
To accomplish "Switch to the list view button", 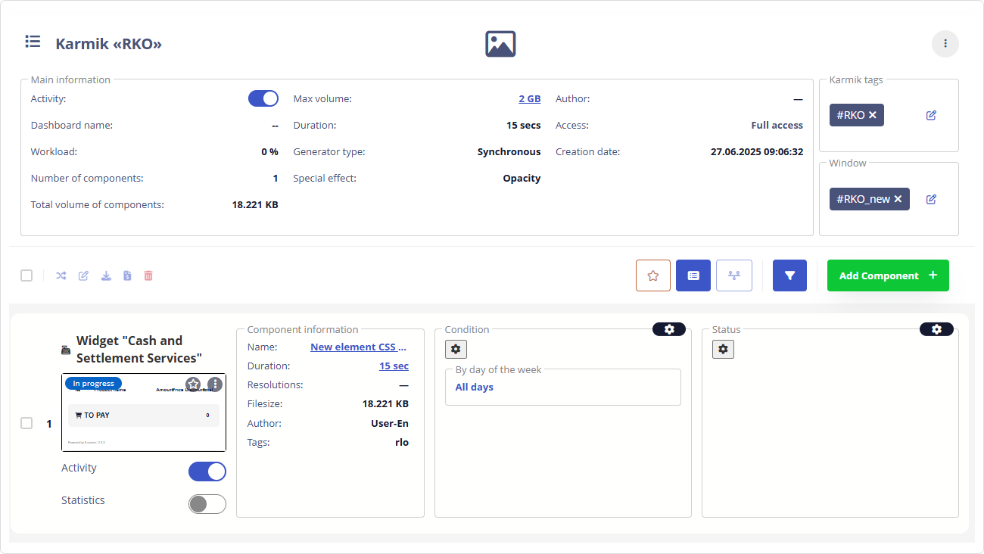I will [693, 275].
